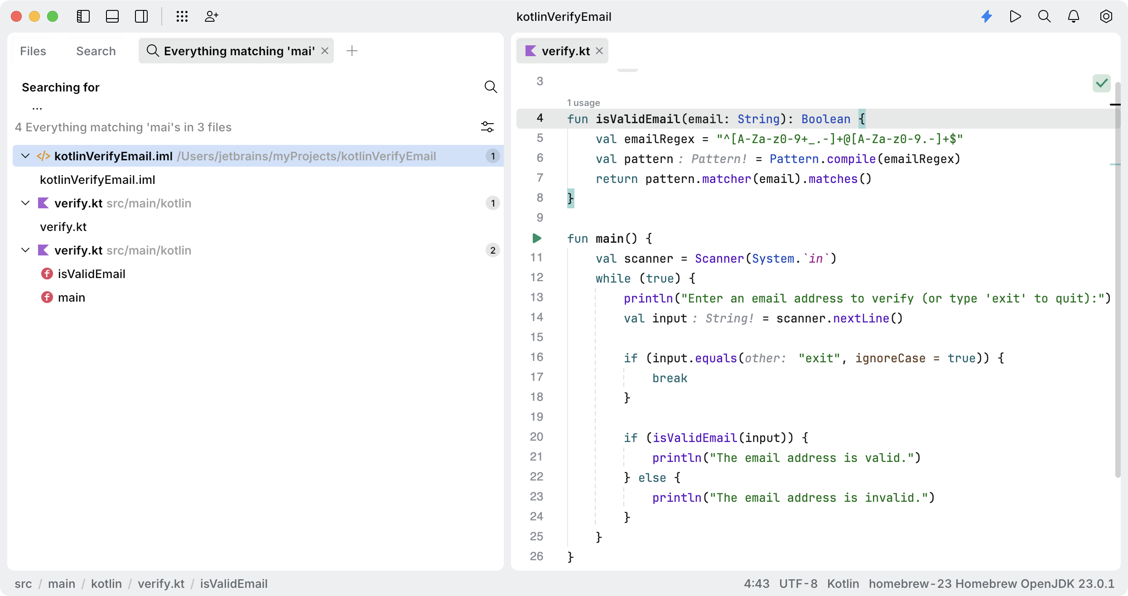Click the search filter options icon

[487, 127]
